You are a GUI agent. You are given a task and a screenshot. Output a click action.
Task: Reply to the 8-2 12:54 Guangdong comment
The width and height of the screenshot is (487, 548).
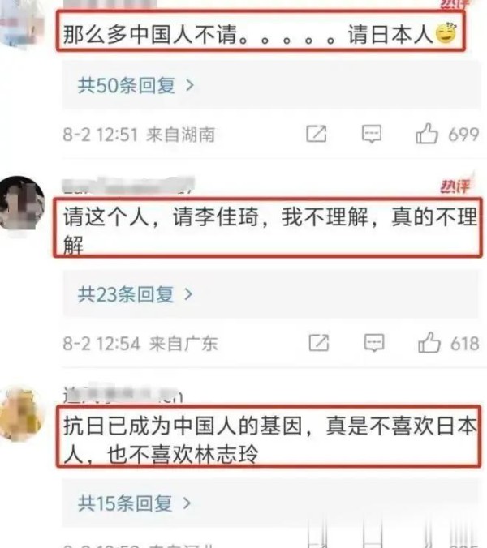point(374,342)
